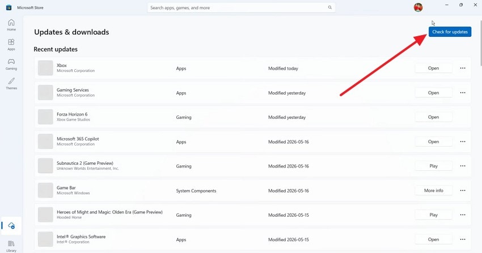Open more options for Microsoft 365 Copilot
This screenshot has width=482, height=253.
click(x=463, y=141)
